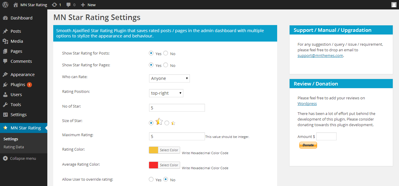Open the Settings submenu under MN Star Rating
Image resolution: width=399 pixels, height=186 pixels.
click(11, 139)
